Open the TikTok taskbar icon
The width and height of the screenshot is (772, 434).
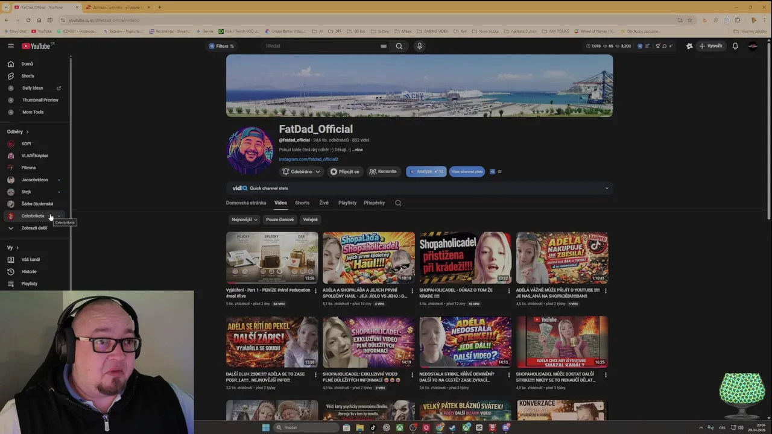(373, 427)
